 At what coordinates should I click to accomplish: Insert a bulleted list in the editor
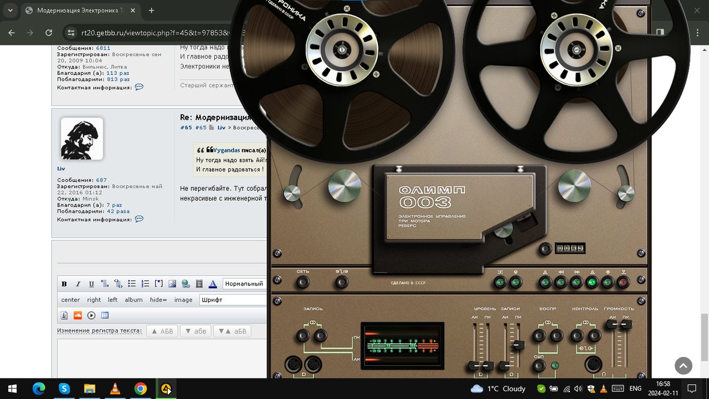pyautogui.click(x=132, y=284)
